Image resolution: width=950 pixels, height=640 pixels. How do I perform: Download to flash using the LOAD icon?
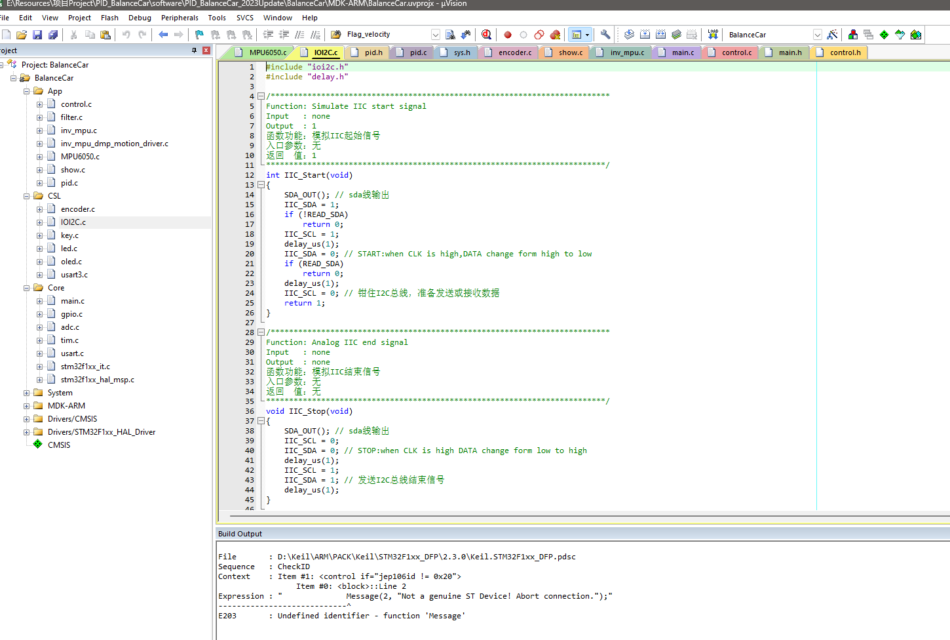click(713, 35)
